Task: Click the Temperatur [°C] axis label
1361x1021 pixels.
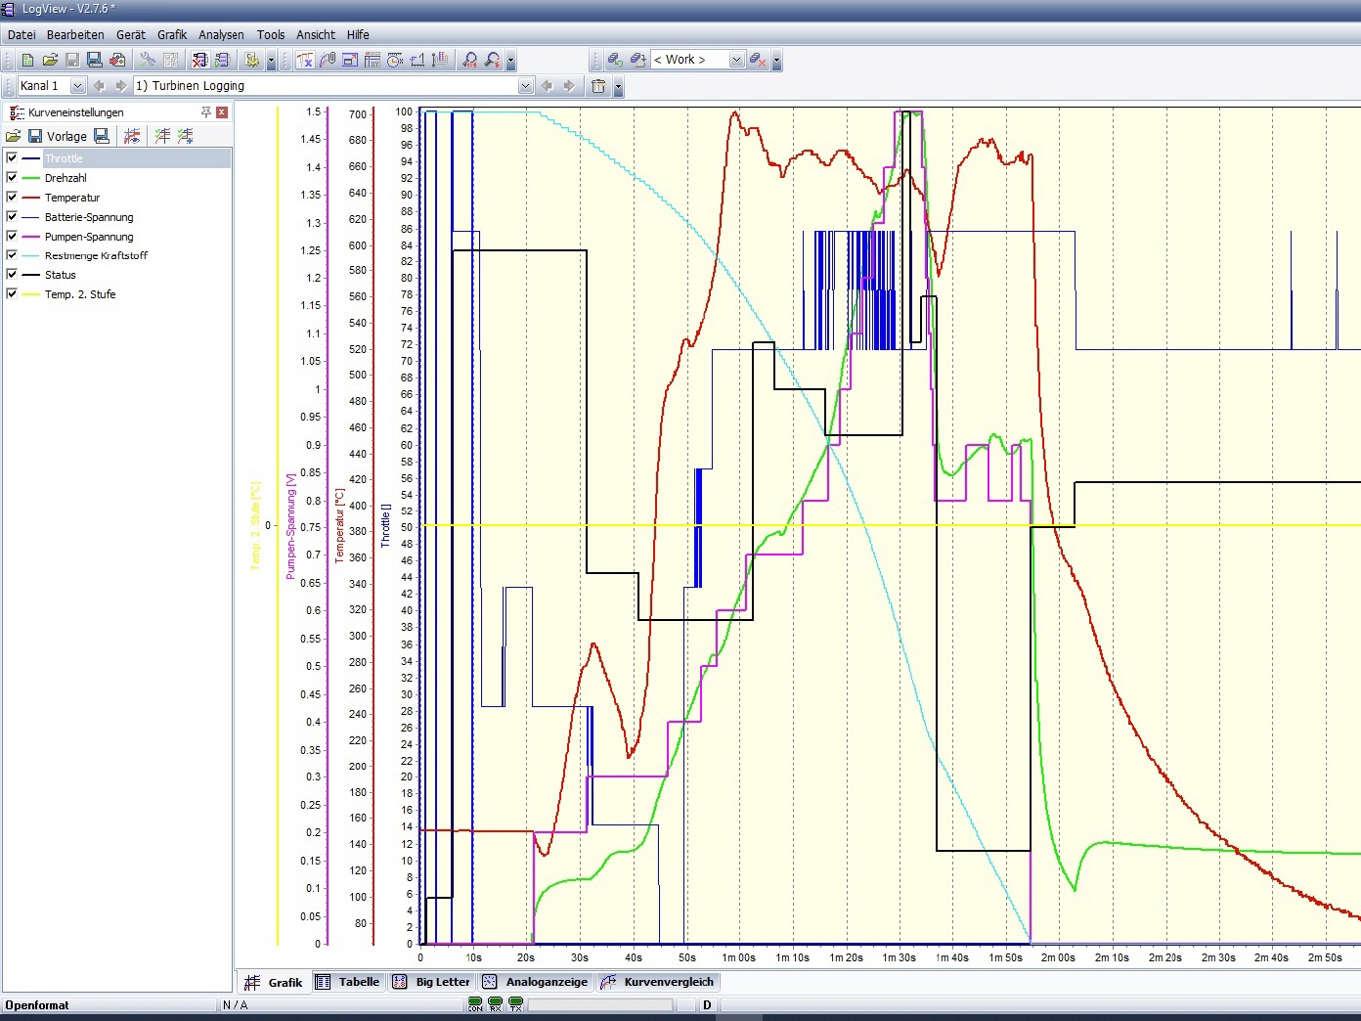Action: click(x=340, y=525)
